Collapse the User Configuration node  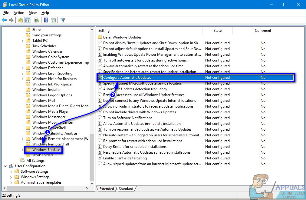pyautogui.click(x=5, y=166)
